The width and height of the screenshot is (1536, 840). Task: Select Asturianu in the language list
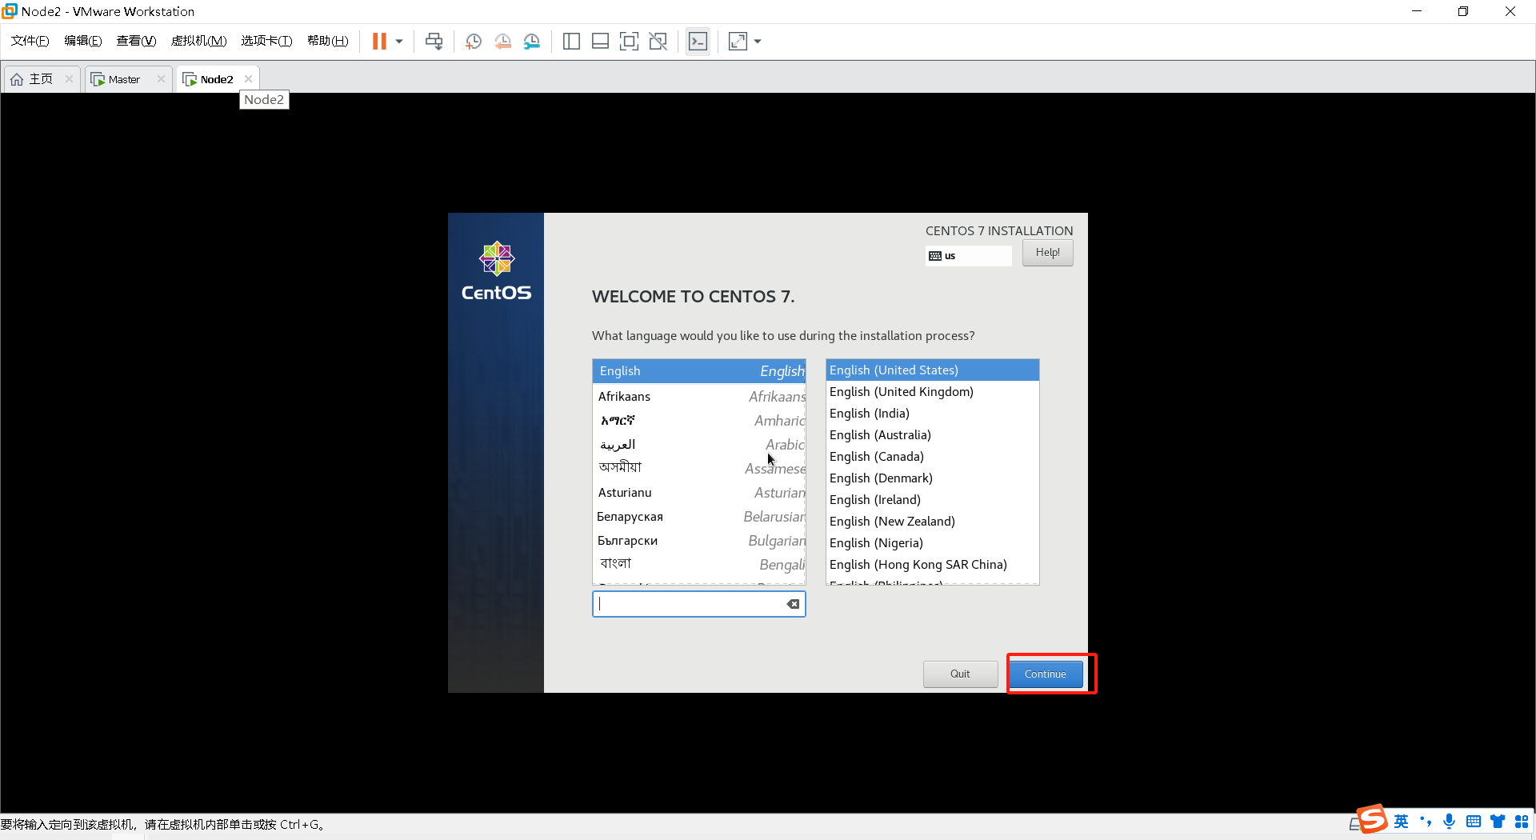tap(698, 493)
